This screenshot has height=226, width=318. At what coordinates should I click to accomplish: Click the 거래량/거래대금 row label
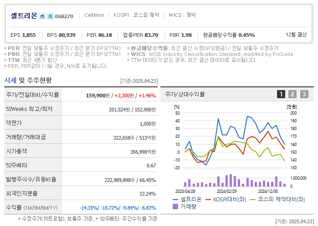pyautogui.click(x=26, y=137)
